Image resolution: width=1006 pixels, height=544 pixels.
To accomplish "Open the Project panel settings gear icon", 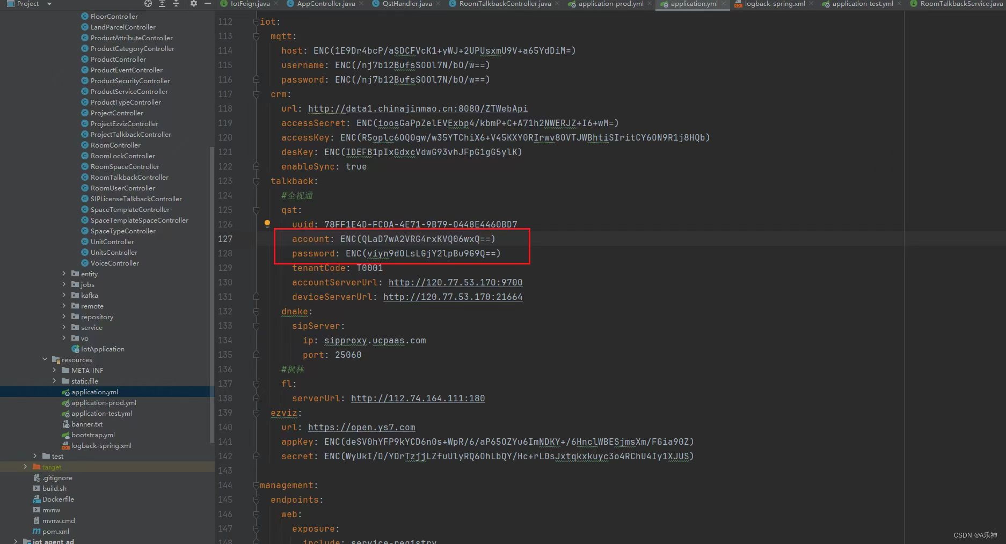I will click(x=193, y=4).
